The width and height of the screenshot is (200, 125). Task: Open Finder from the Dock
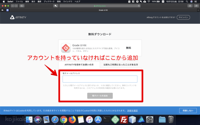[29, 120]
